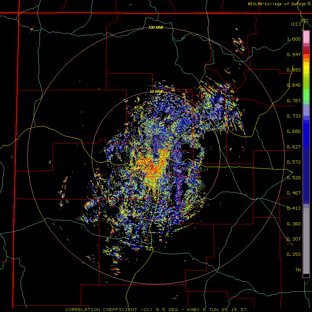Viewport: 312px width, 312px height.
Task: Click the pink top segment of the color bar
Action: click(x=306, y=37)
